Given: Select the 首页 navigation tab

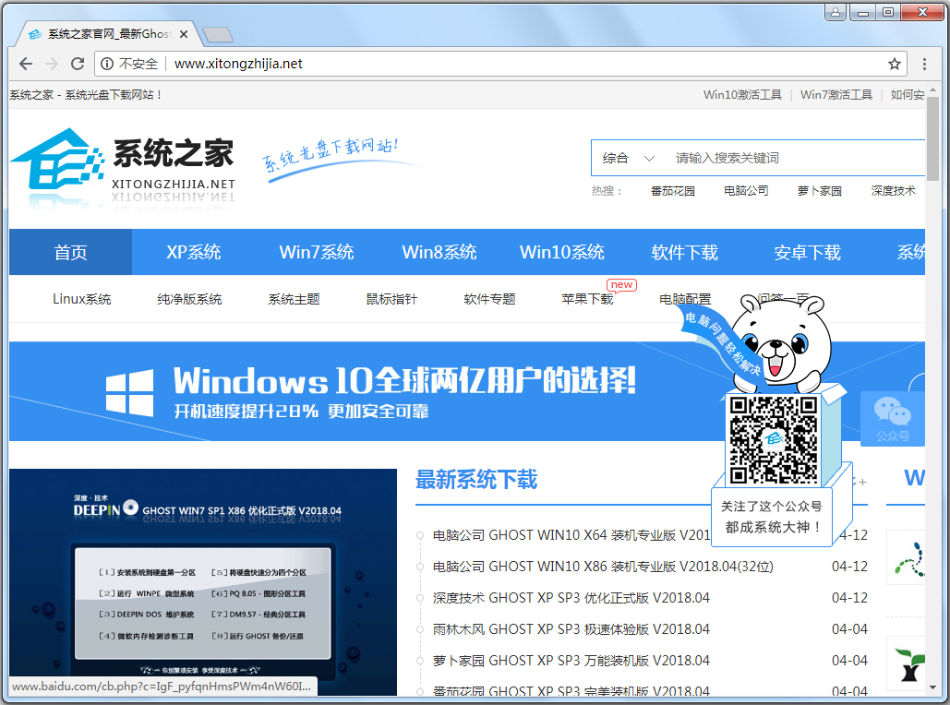Looking at the screenshot, I should click(x=70, y=252).
